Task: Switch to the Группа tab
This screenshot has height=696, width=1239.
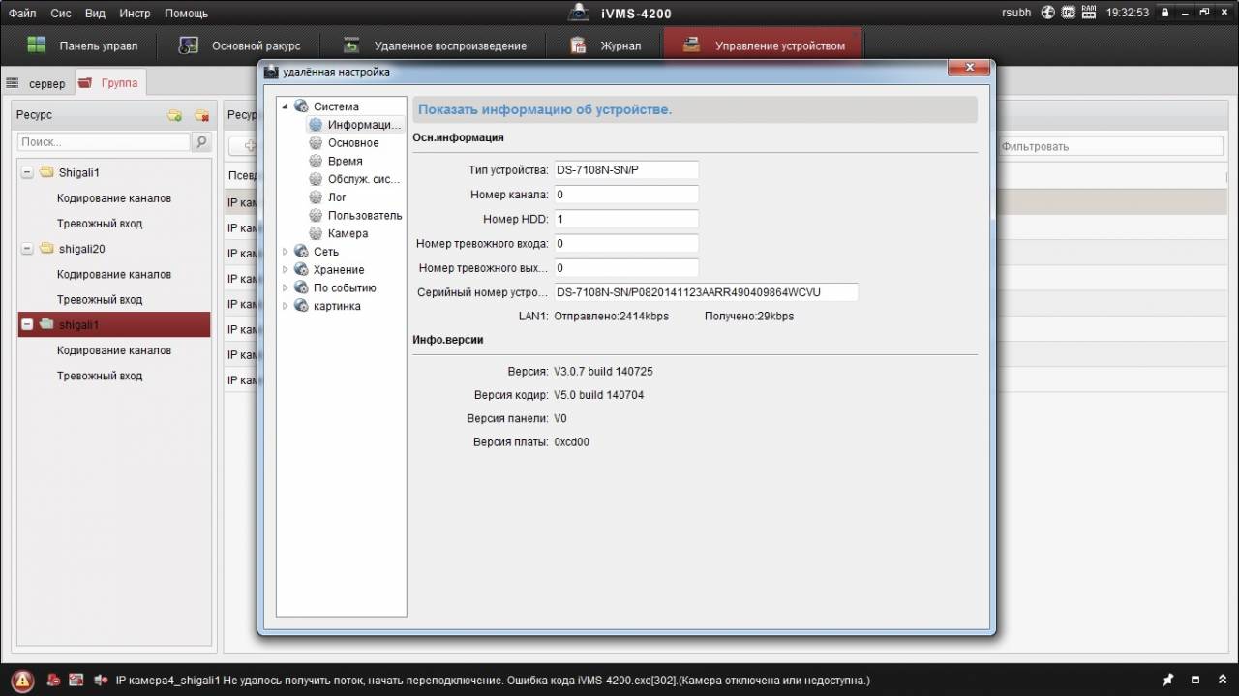Action: (109, 83)
